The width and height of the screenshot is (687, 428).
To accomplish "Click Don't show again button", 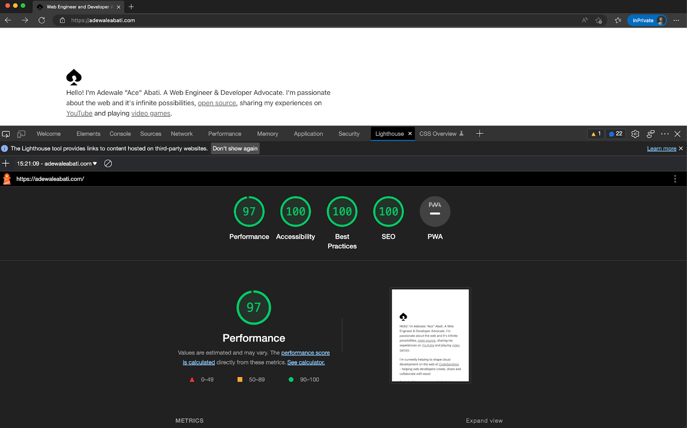I will (x=235, y=148).
